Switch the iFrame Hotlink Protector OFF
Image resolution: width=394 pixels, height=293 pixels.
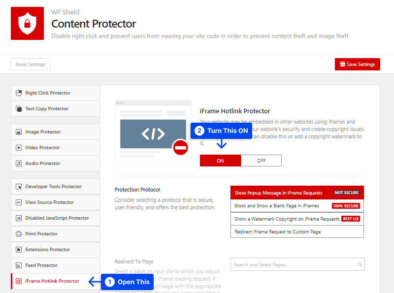coord(261,161)
